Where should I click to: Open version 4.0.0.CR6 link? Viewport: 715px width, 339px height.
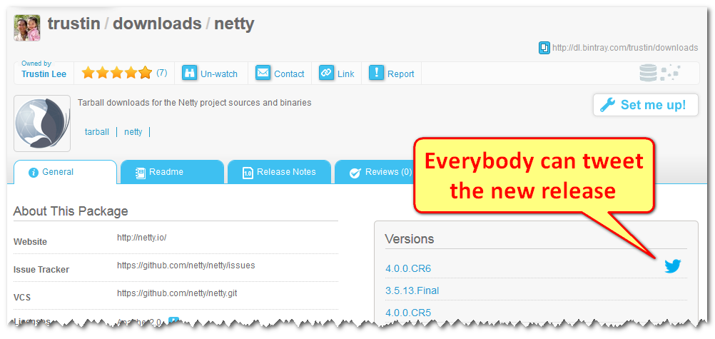(x=408, y=269)
